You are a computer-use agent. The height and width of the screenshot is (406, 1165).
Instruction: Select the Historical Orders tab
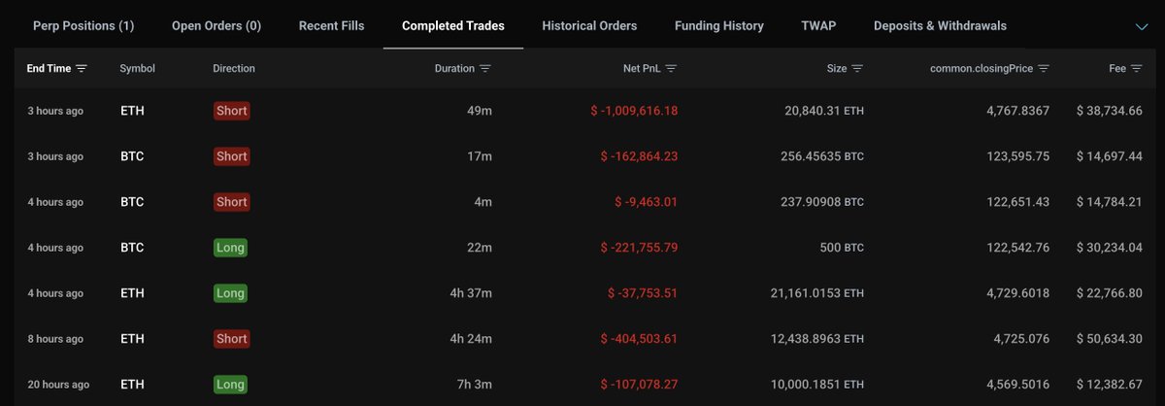tap(589, 26)
